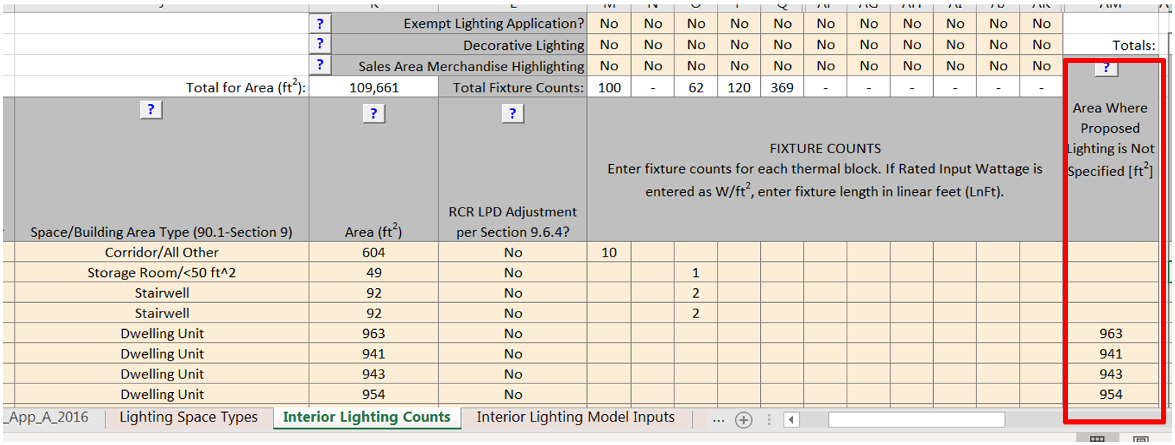
Task: Click help button above Area (ft²) column
Action: (373, 114)
